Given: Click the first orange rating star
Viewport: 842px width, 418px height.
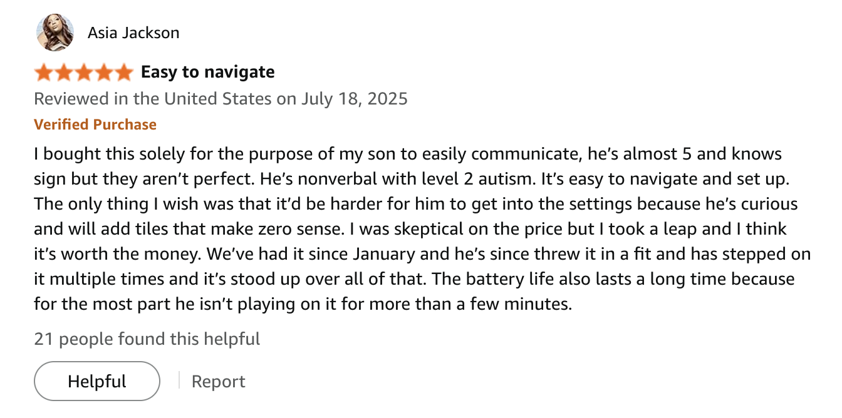Looking at the screenshot, I should (44, 73).
